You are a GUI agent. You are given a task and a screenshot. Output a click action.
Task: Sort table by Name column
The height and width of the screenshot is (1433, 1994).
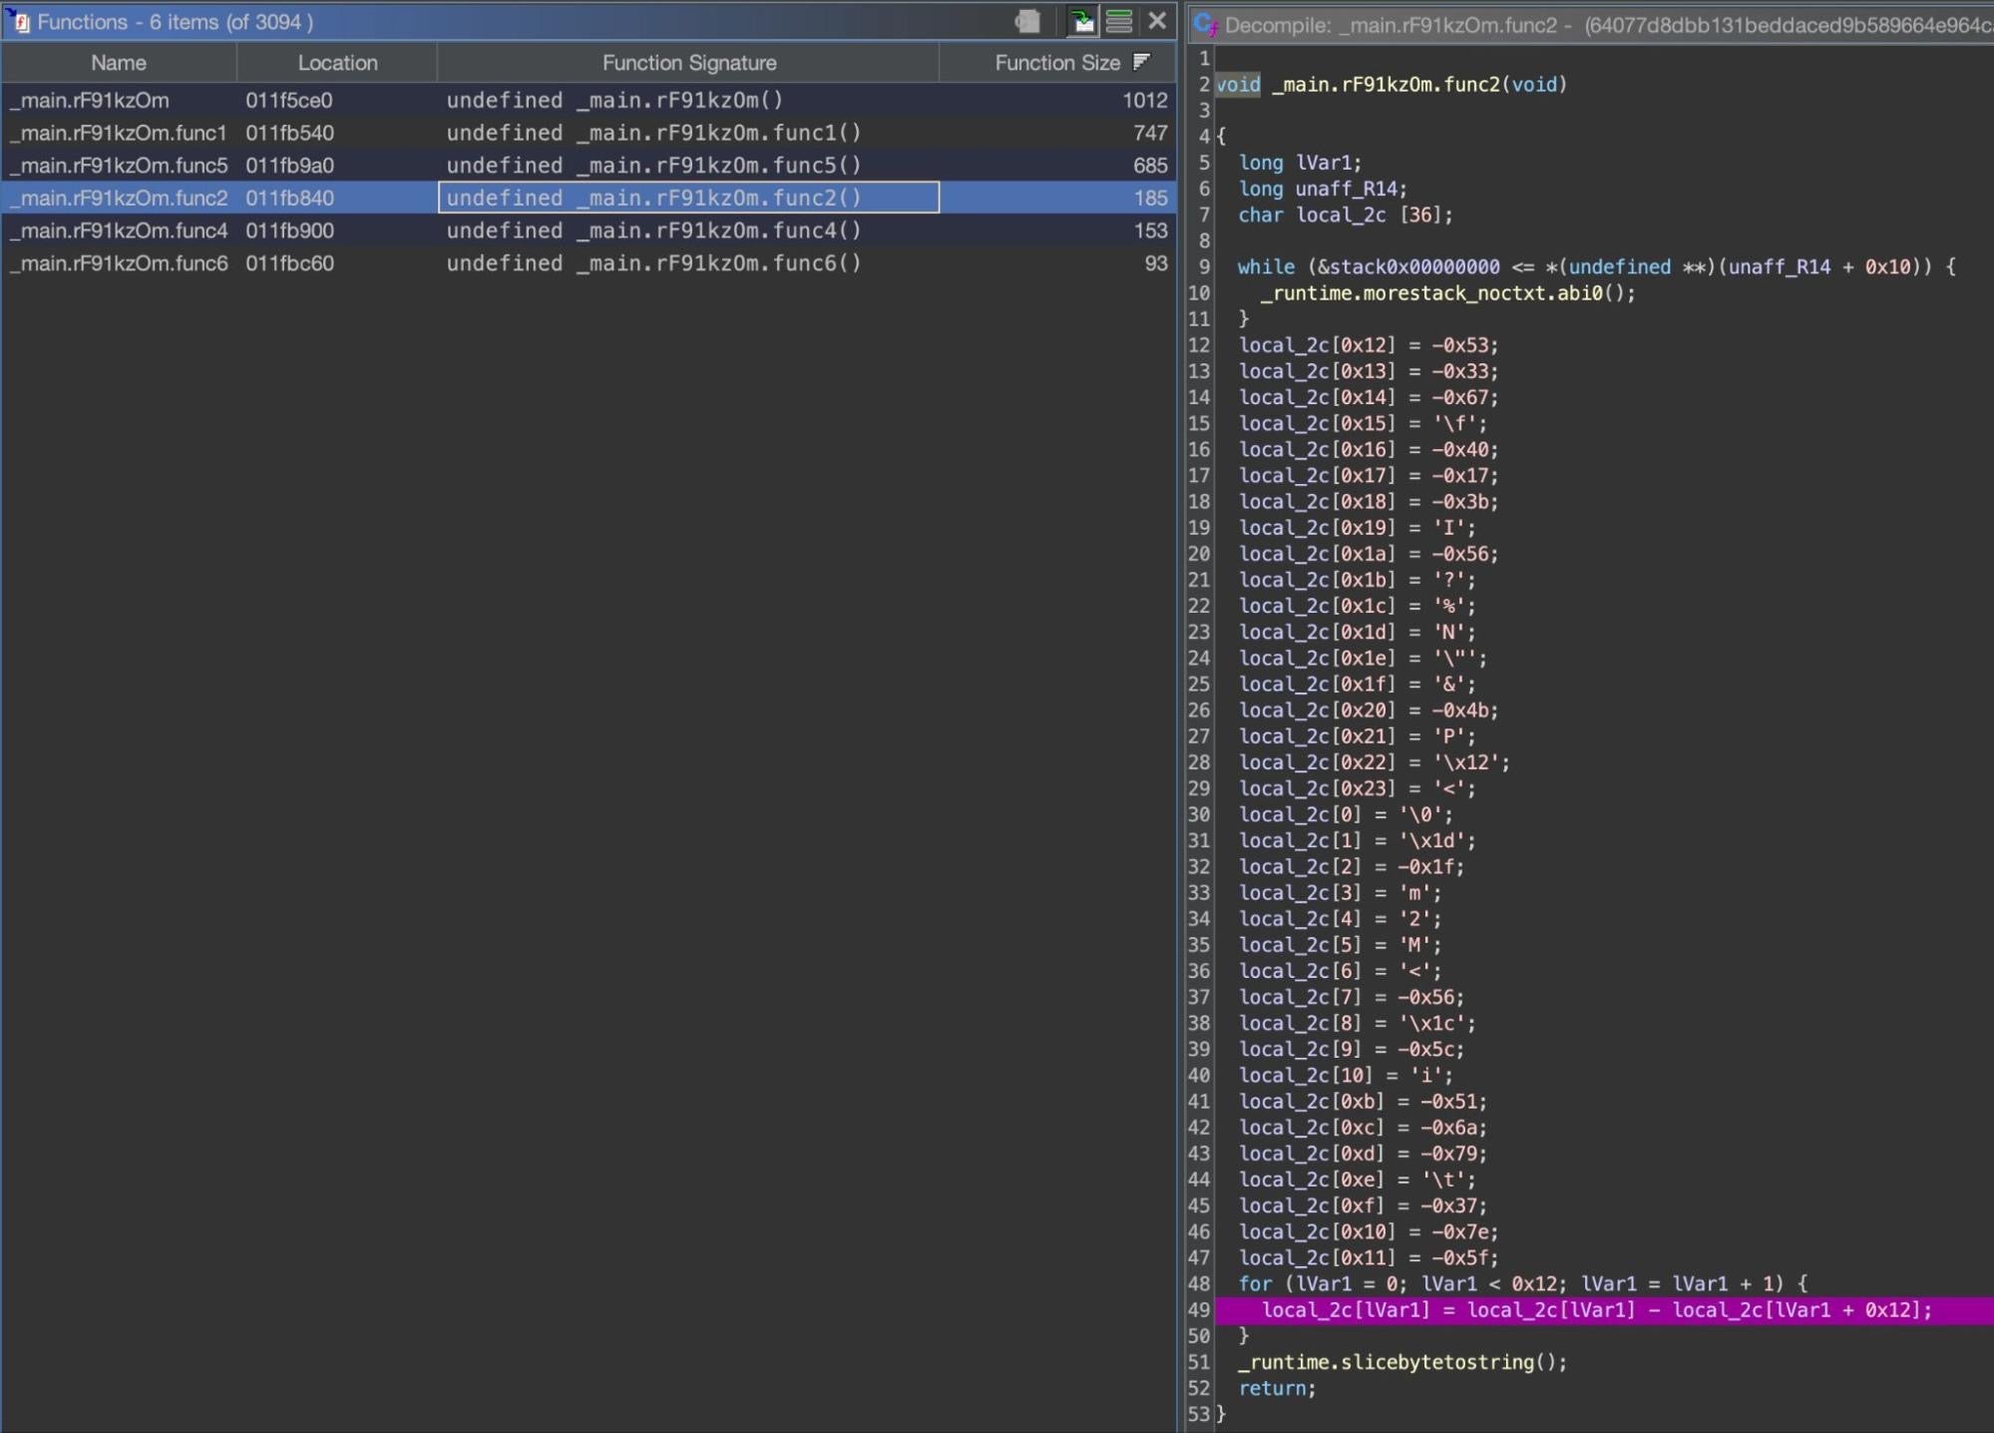coord(118,63)
